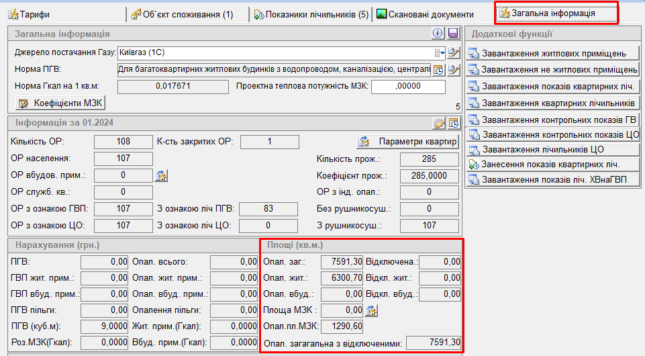
Task: Click the Проектна теплова потужність МЗК field
Action: tap(408, 87)
